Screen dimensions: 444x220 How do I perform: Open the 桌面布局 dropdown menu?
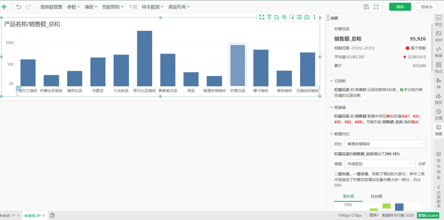click(x=179, y=7)
